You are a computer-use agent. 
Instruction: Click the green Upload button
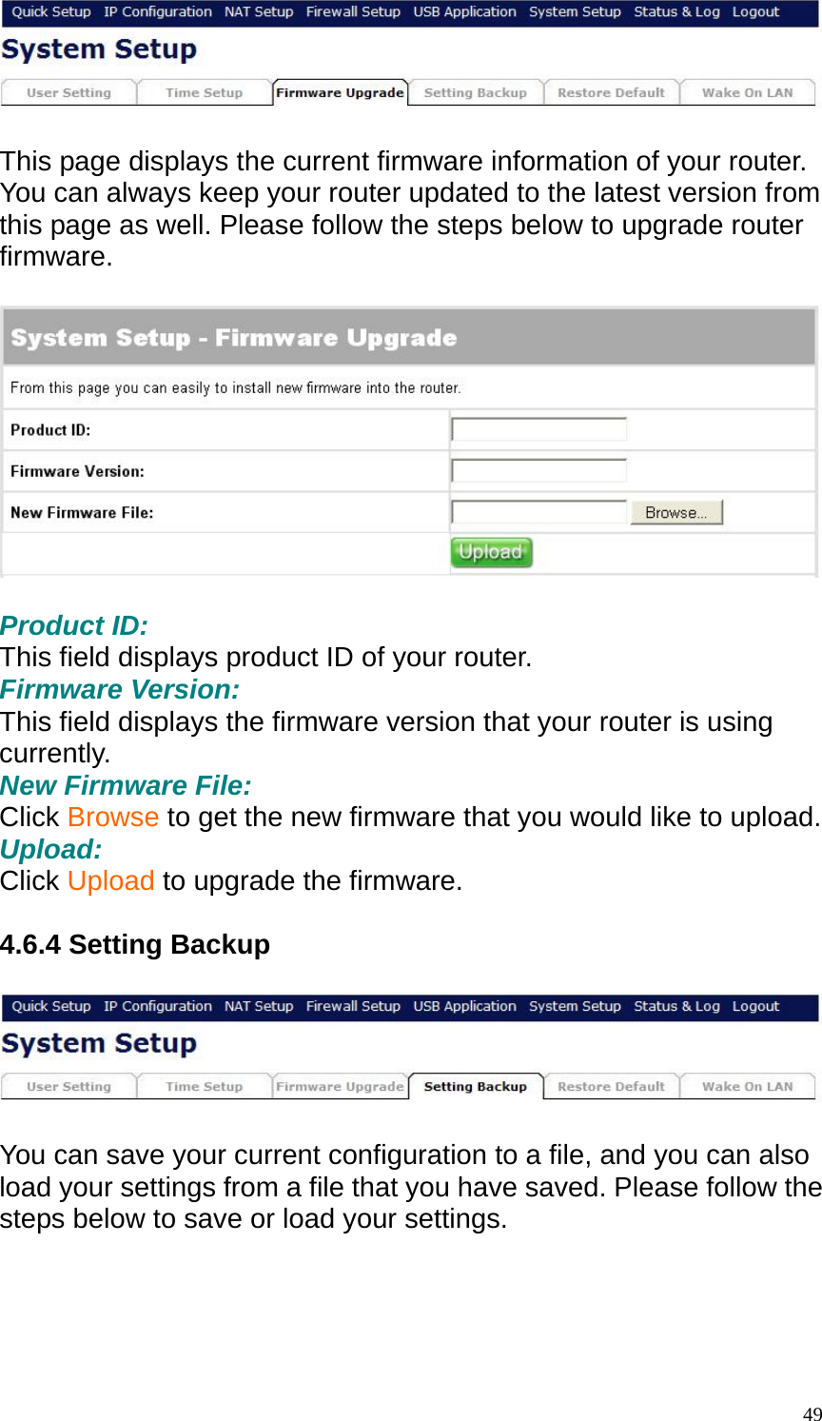[x=491, y=552]
